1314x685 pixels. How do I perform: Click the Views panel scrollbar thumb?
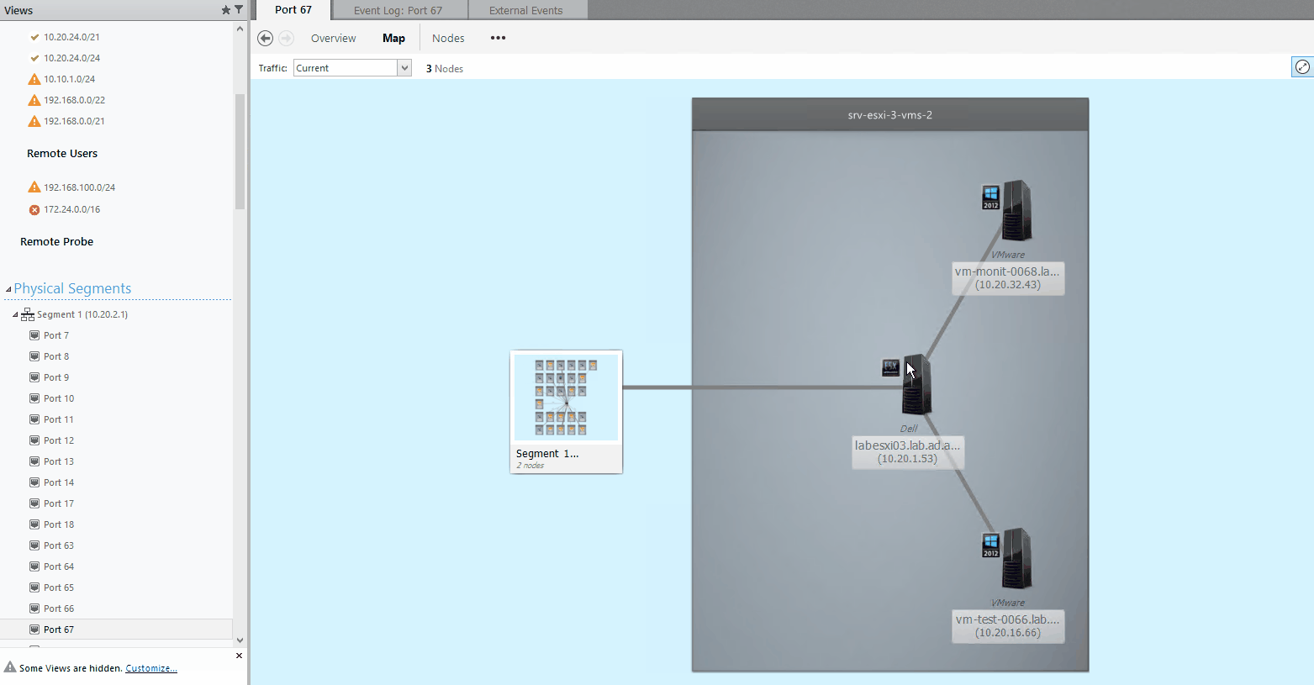(240, 151)
